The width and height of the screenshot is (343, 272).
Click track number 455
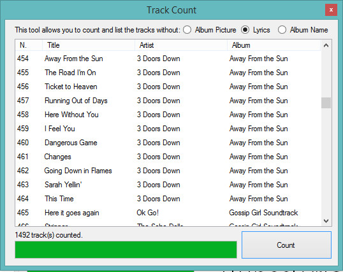tap(23, 73)
